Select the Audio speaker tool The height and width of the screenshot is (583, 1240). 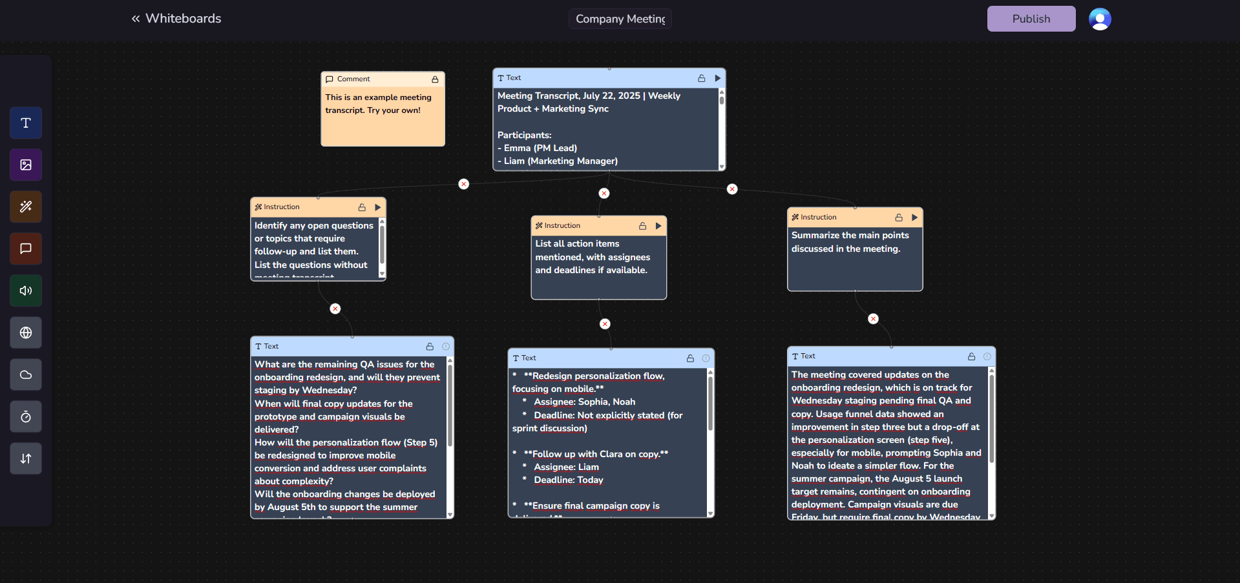coord(26,291)
